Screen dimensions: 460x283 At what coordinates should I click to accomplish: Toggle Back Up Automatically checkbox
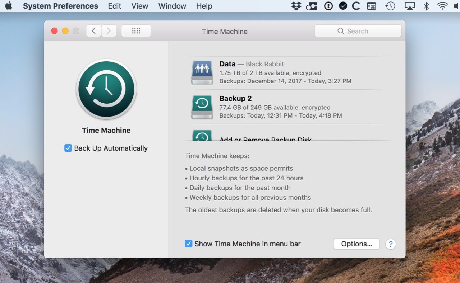coord(68,148)
